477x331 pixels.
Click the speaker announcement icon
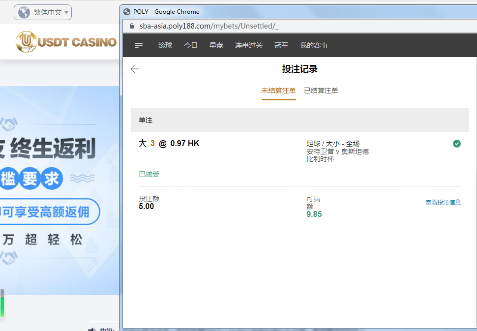[x=91, y=329]
